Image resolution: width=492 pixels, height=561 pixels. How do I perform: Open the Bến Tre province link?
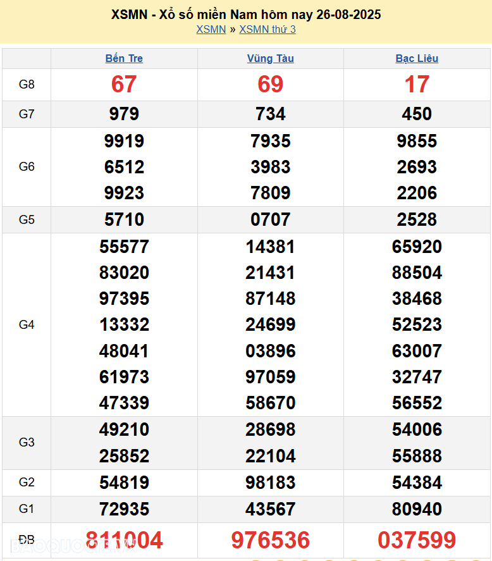[124, 58]
